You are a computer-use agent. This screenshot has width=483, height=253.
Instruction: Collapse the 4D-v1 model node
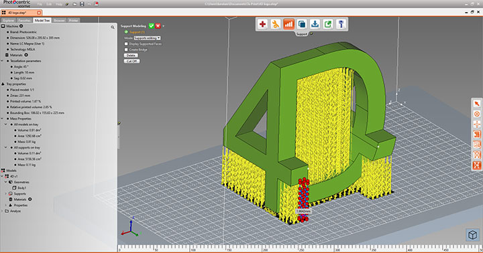(3, 176)
